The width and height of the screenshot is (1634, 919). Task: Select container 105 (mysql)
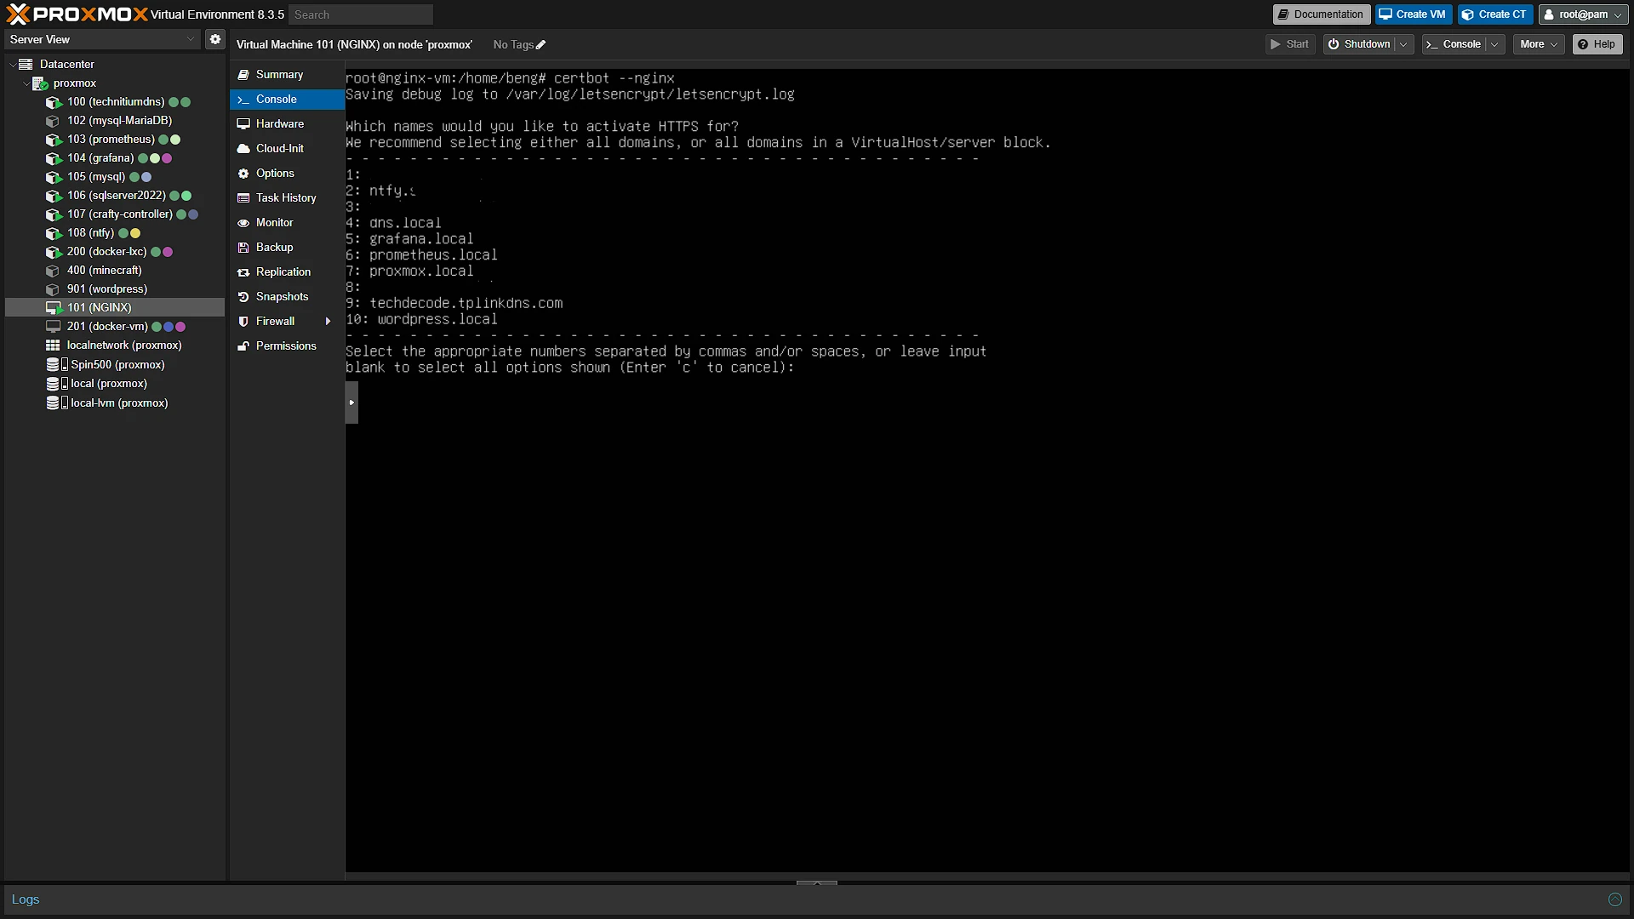click(x=96, y=177)
